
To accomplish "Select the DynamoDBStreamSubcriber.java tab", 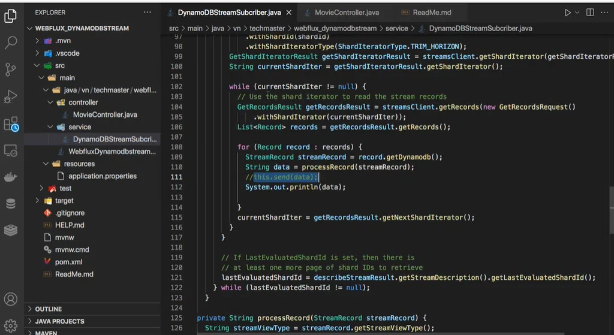I will pyautogui.click(x=229, y=13).
